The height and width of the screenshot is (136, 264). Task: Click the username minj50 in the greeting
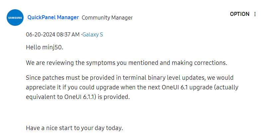pyautogui.click(x=52, y=47)
